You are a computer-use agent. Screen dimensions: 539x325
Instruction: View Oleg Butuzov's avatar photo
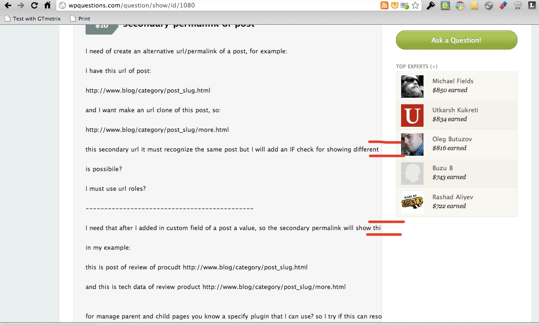point(412,144)
